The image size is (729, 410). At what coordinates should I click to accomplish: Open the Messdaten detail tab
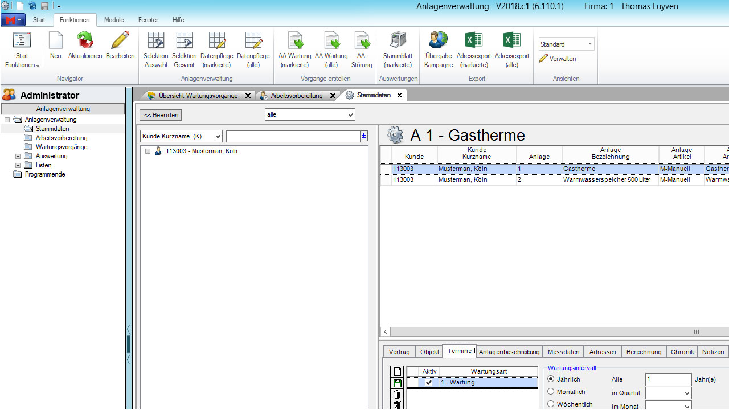[x=564, y=352]
